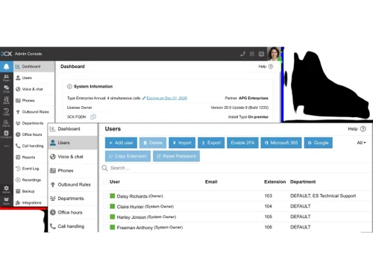Open Phones in the Users view's sidebar
Viewport: 373px width, 280px height.
coord(72,170)
